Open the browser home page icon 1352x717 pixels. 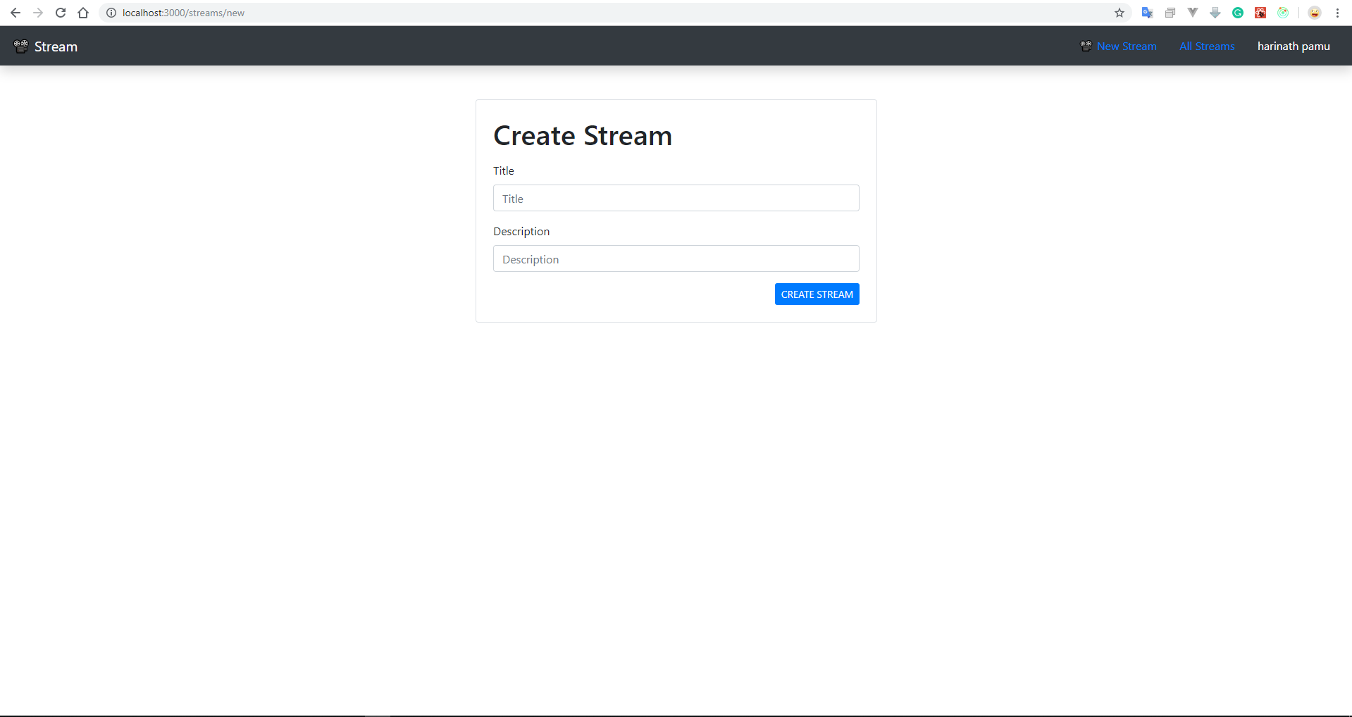[83, 13]
